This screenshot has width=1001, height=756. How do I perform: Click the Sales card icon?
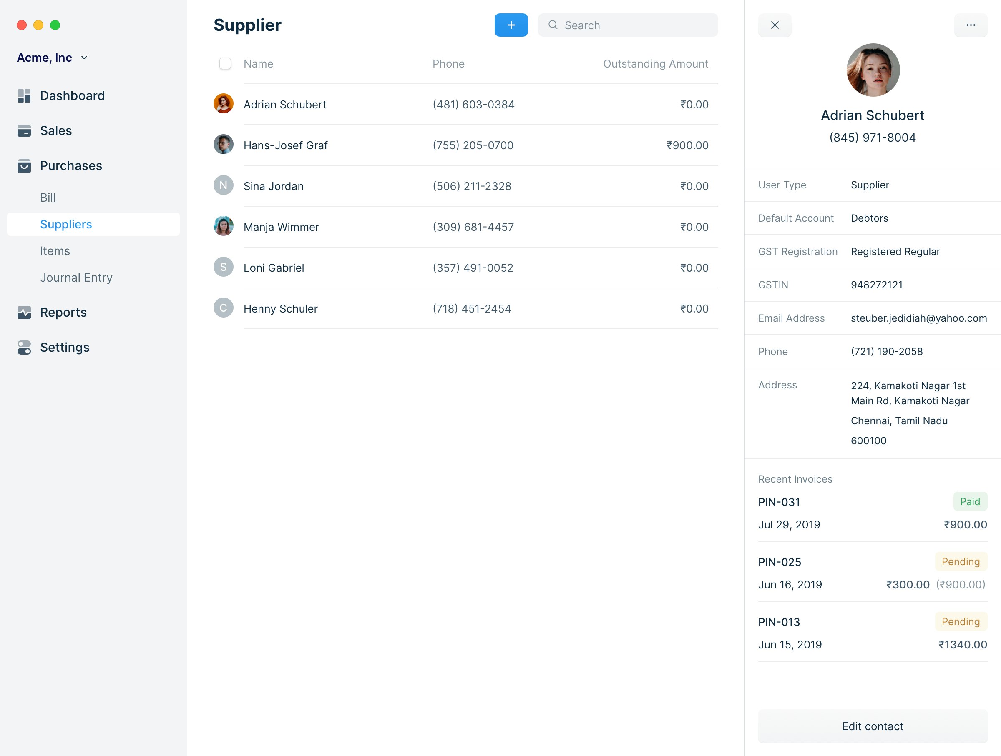coord(24,131)
